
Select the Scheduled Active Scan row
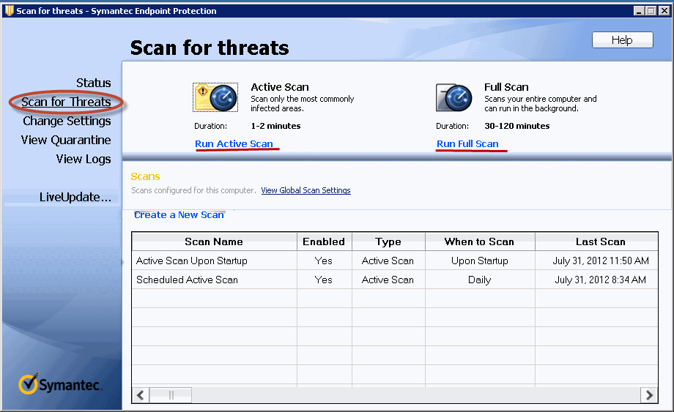(187, 280)
